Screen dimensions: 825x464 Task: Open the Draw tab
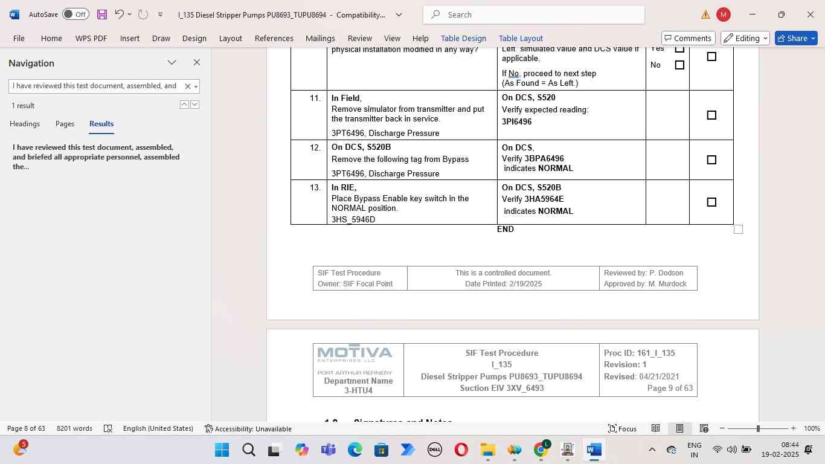[161, 38]
